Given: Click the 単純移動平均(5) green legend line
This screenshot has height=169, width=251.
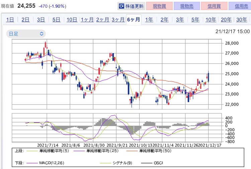Looking at the screenshot, I should 32,151.
